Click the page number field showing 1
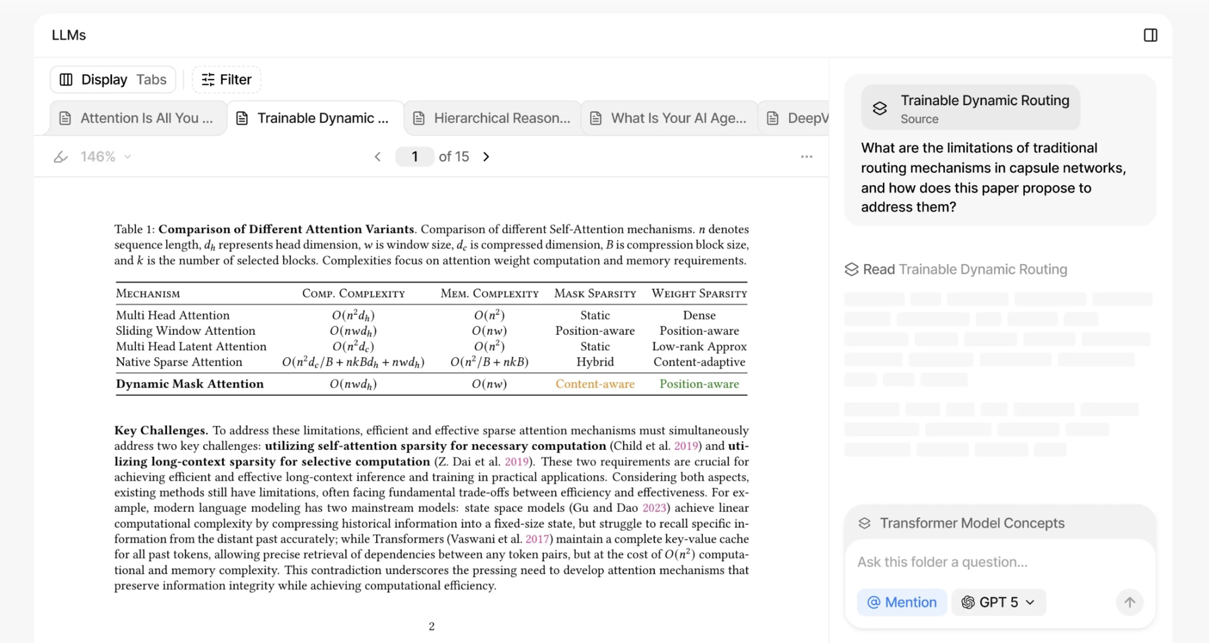Viewport: 1209px width, 643px height. [415, 156]
